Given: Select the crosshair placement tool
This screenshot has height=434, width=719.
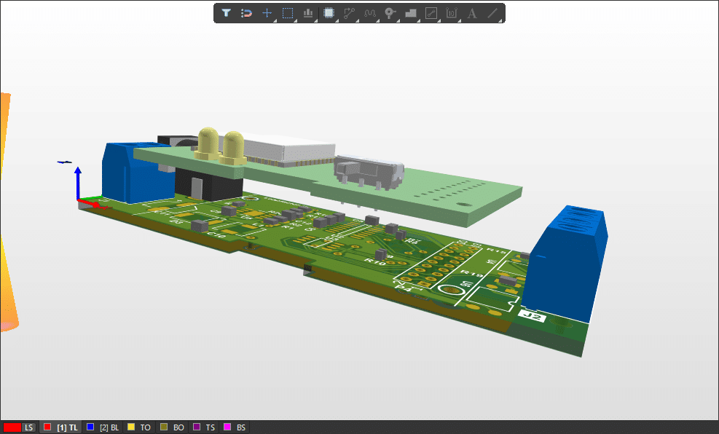Looking at the screenshot, I should coord(267,12).
